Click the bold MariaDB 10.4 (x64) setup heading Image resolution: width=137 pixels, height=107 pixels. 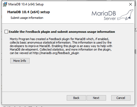pos(29,12)
